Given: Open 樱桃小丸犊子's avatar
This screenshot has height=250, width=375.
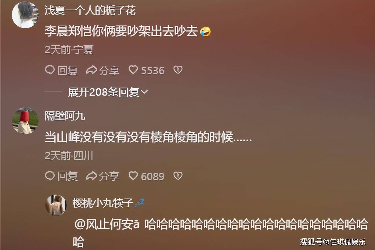Looking at the screenshot, I should [56, 205].
